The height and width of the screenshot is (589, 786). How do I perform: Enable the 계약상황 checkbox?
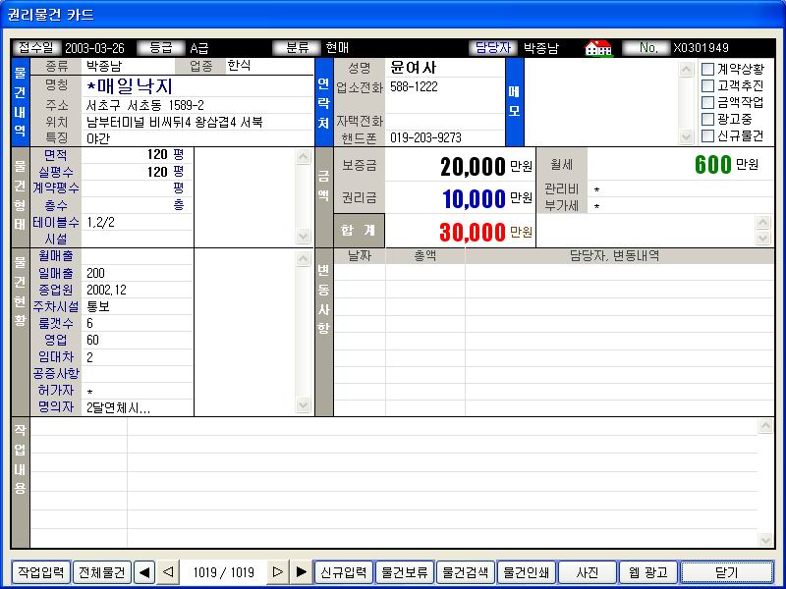click(708, 69)
